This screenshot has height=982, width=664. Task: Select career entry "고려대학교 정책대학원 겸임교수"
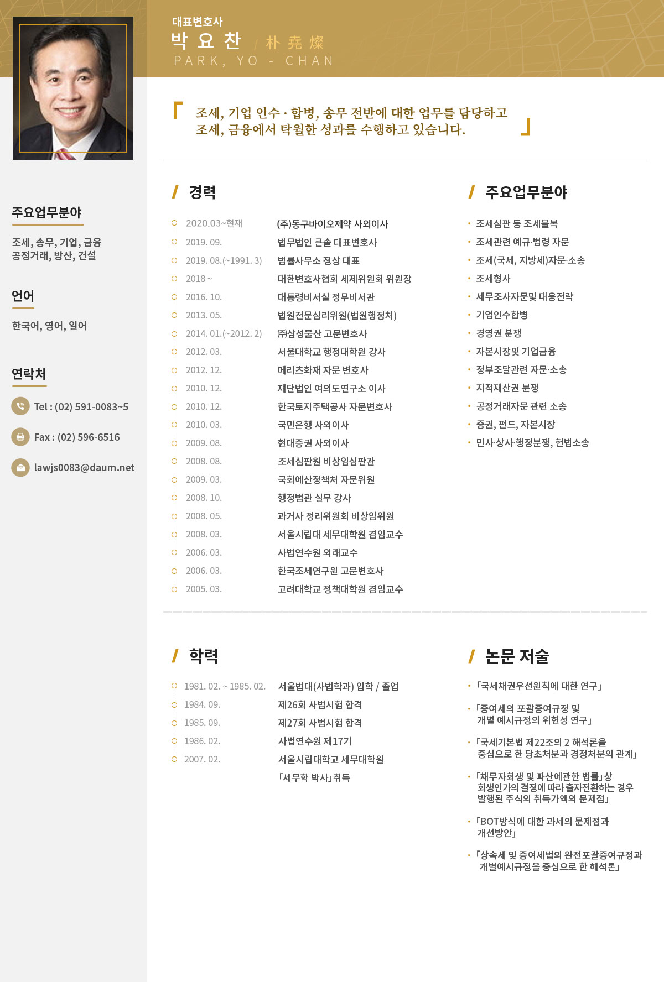click(340, 589)
